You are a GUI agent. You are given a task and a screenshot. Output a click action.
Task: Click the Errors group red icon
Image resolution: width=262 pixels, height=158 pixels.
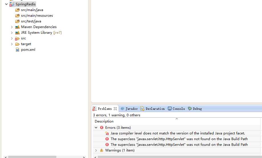102,128
